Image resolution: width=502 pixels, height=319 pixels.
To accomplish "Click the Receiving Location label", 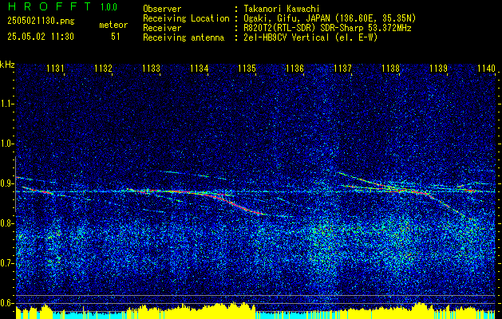I will (x=186, y=18).
